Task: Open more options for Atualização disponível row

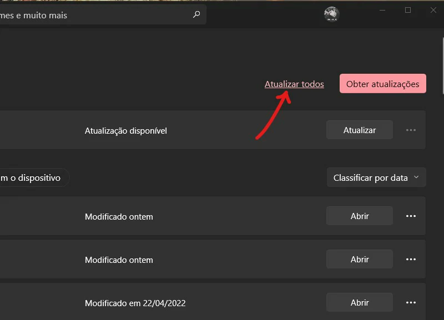Action: point(411,130)
